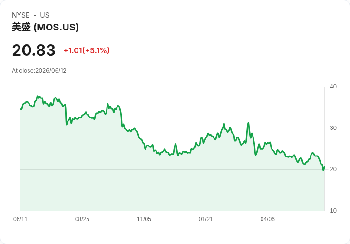
Task: Select the 01/21 date axis label
Action: [206, 219]
